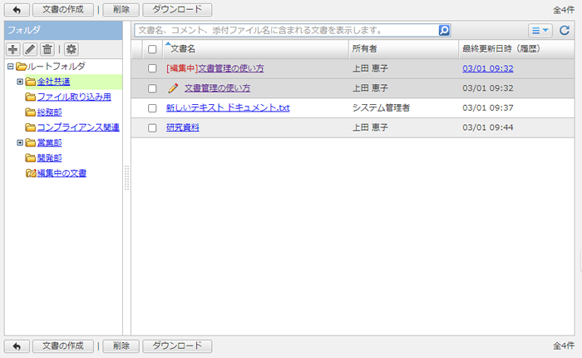Open folder settings gear icon
The image size is (582, 358).
(71, 49)
